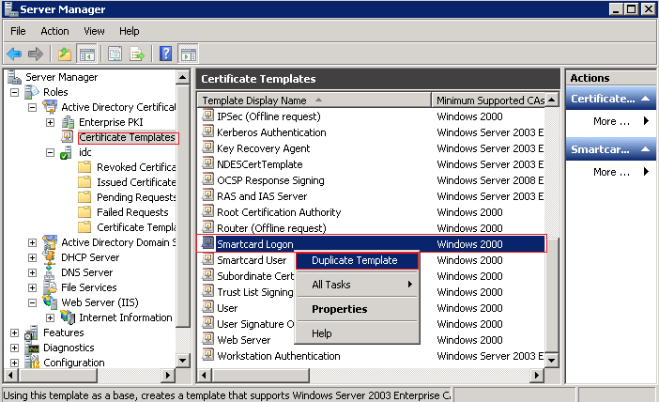This screenshot has height=402, width=659.
Task: Click tree pane scroll left arrow
Action: [11, 375]
